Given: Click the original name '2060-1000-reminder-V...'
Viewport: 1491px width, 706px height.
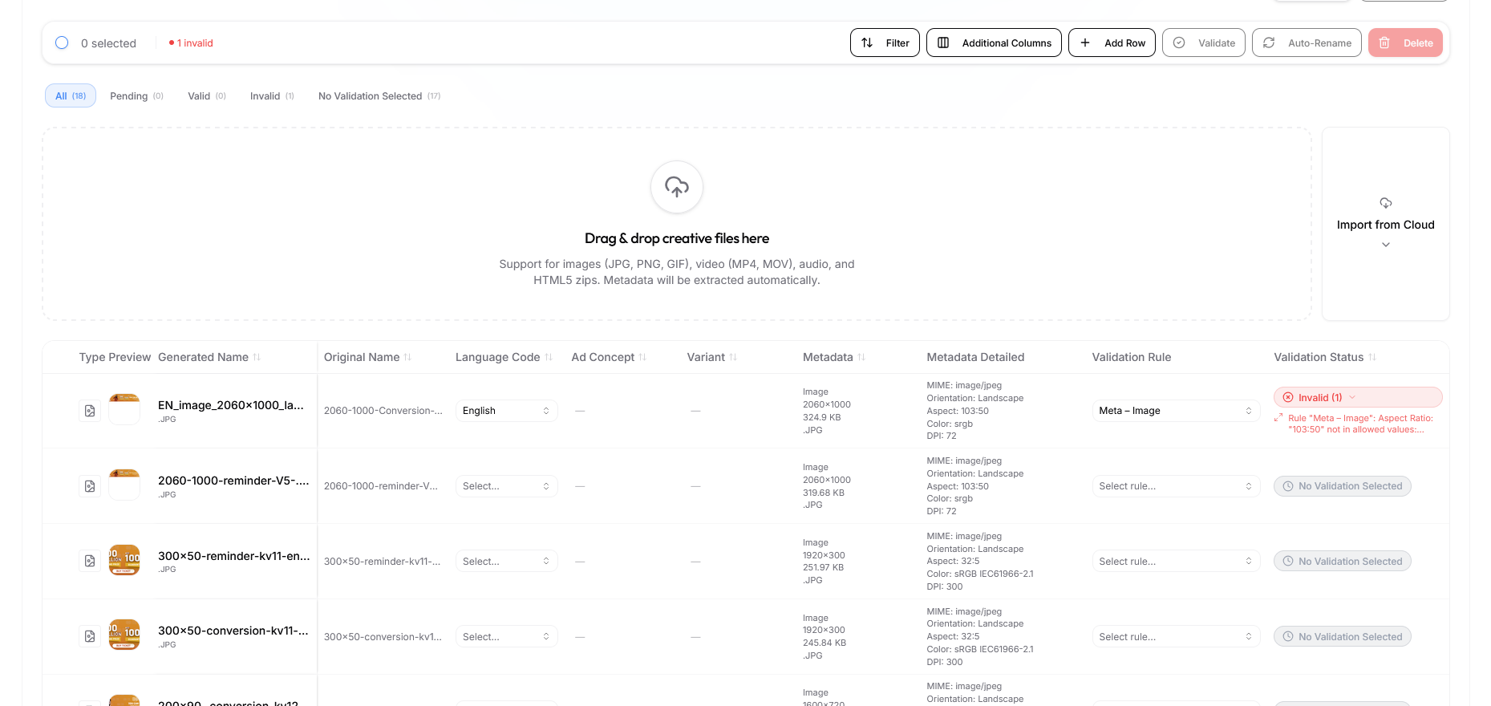Looking at the screenshot, I should 381,486.
